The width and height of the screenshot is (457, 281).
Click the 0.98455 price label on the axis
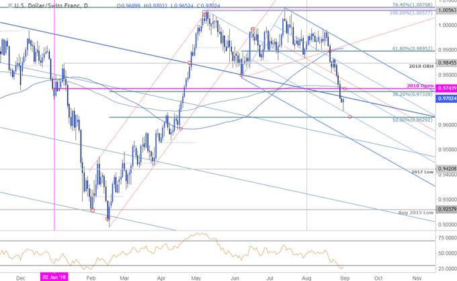coord(446,63)
